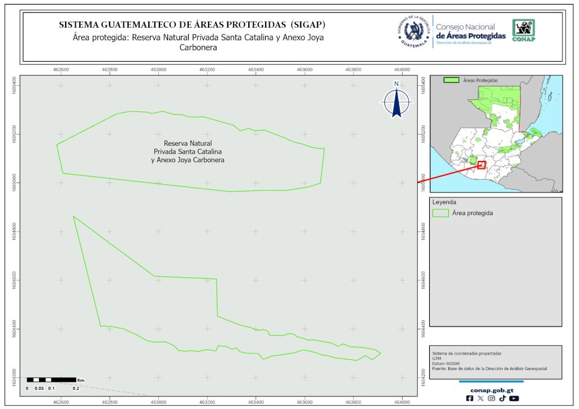Click the Reserva Natural Privada Santa Catalina label
This screenshot has height=409, width=579.
[x=188, y=152]
